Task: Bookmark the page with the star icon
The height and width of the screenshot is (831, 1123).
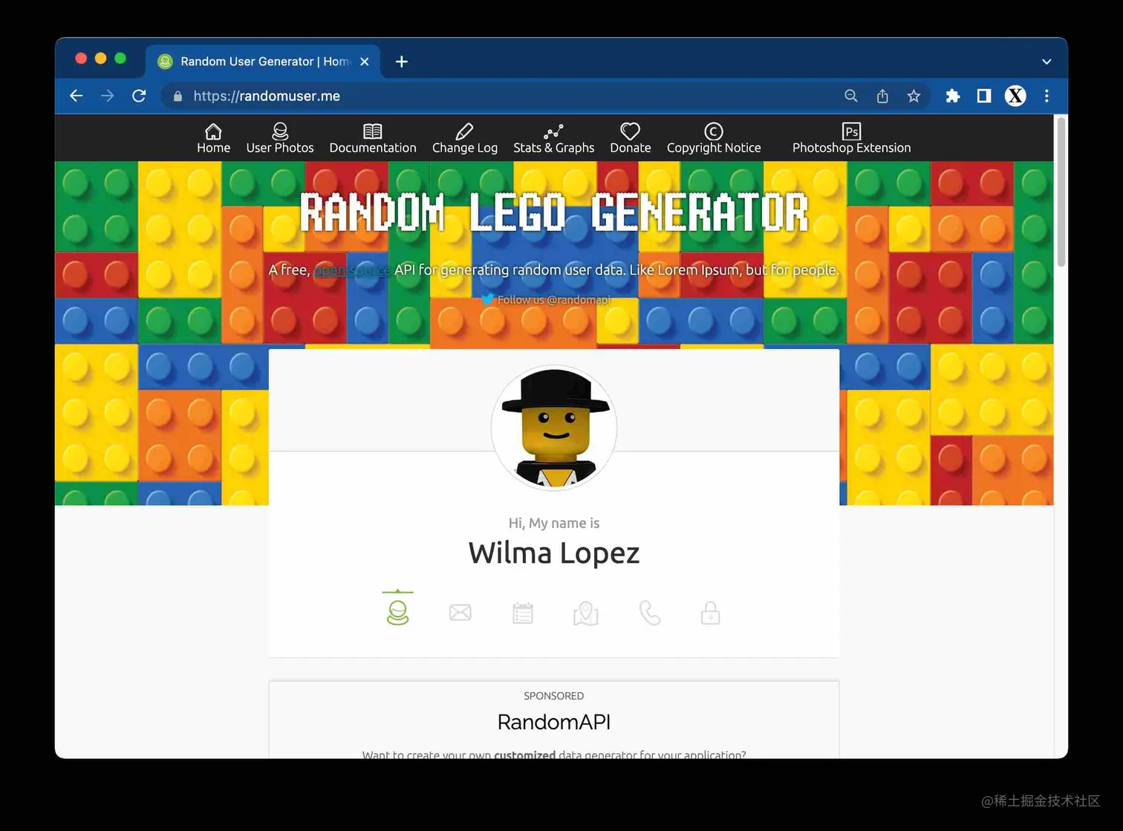Action: point(914,96)
